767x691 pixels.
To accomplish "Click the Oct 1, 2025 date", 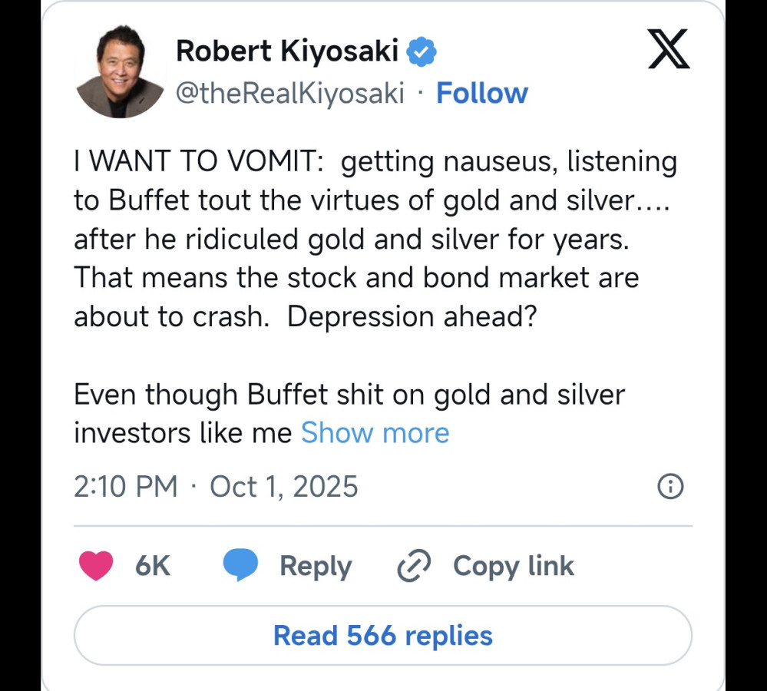I will coord(283,487).
